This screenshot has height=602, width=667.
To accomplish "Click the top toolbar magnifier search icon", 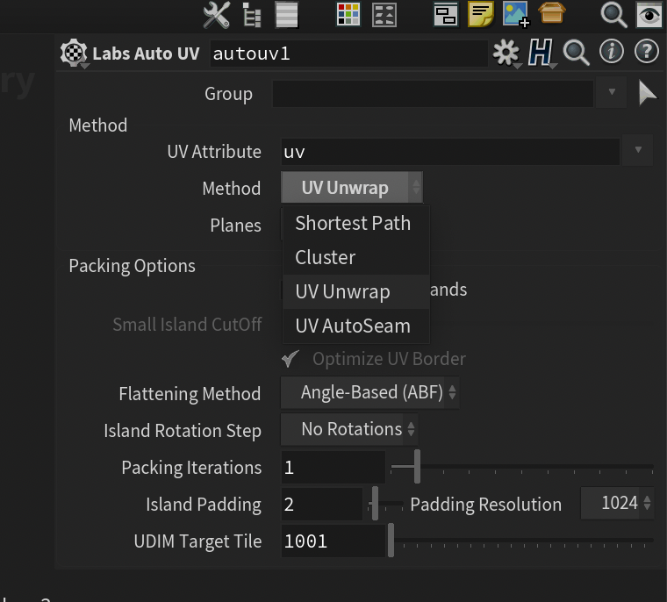I will (x=613, y=15).
